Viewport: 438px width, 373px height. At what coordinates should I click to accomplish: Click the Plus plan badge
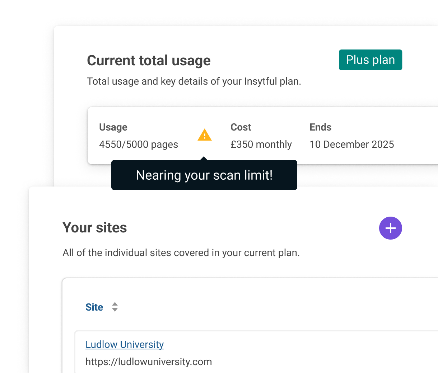coord(370,60)
